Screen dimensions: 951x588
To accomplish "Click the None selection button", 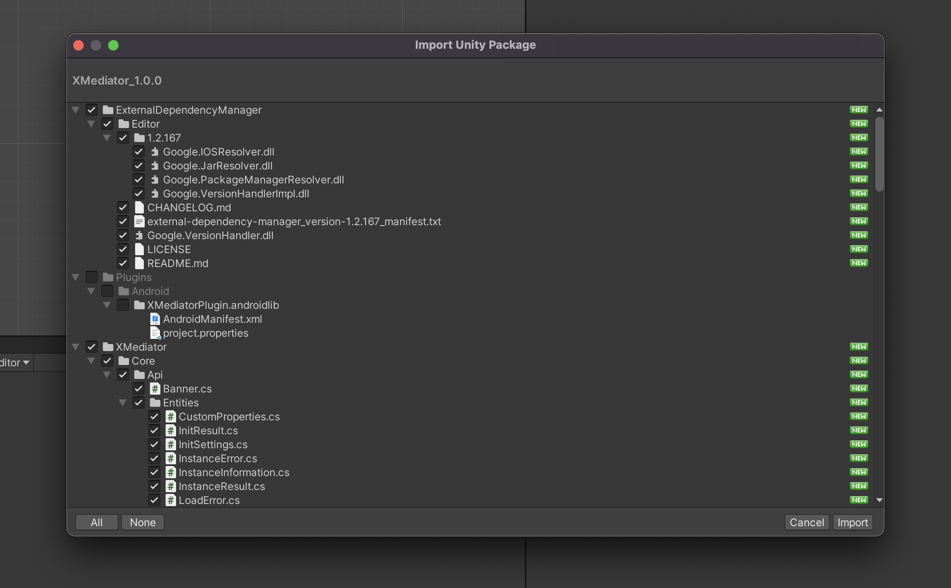I will [143, 523].
